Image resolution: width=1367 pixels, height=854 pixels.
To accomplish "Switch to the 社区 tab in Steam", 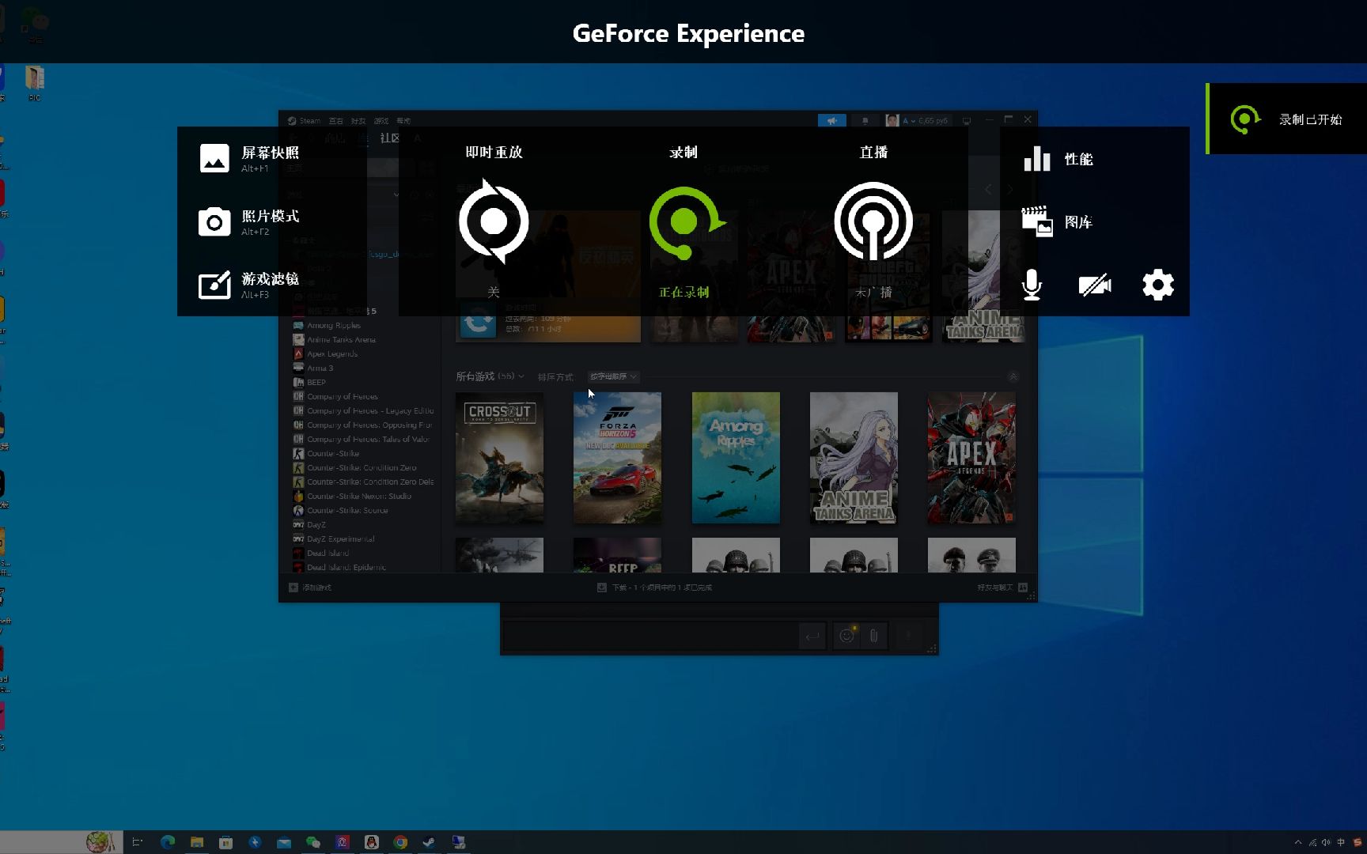I will [x=390, y=138].
